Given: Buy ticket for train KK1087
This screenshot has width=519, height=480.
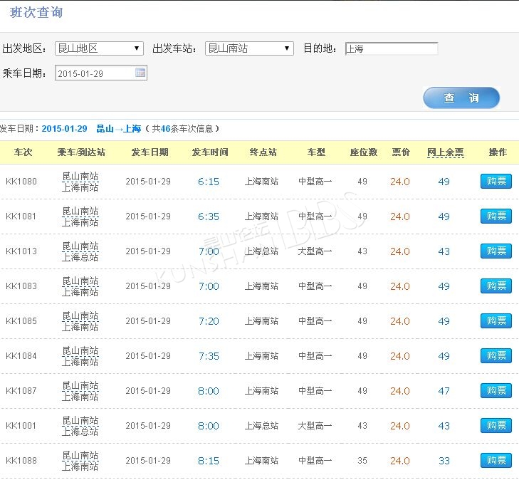Looking at the screenshot, I should coord(496,390).
